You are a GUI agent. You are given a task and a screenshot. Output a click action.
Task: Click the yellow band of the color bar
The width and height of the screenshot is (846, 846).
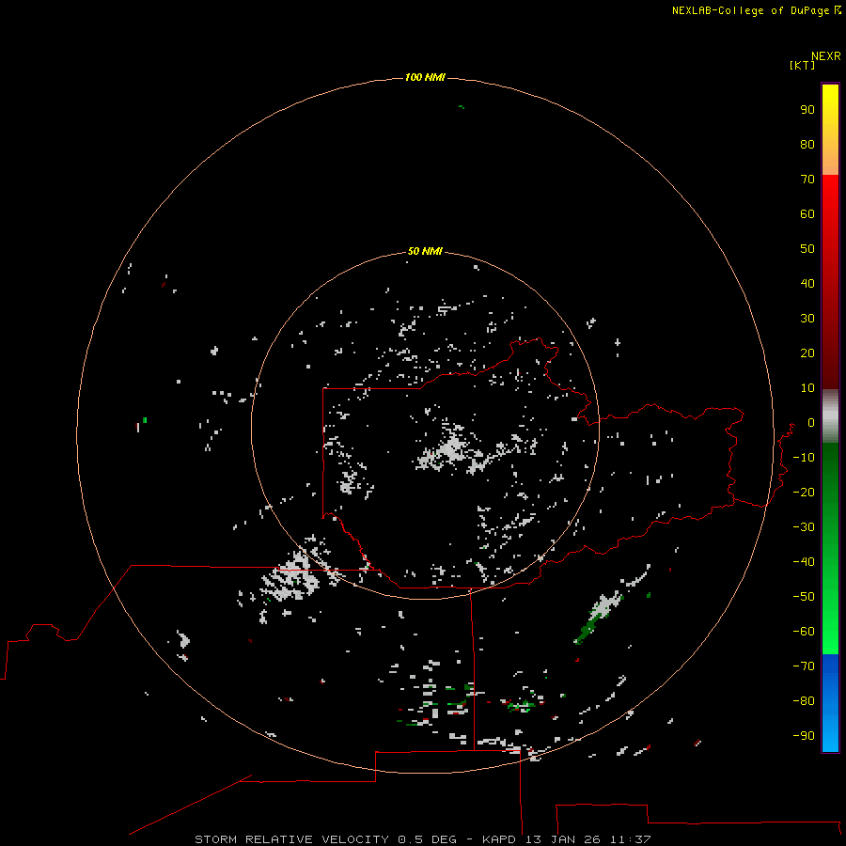(830, 130)
